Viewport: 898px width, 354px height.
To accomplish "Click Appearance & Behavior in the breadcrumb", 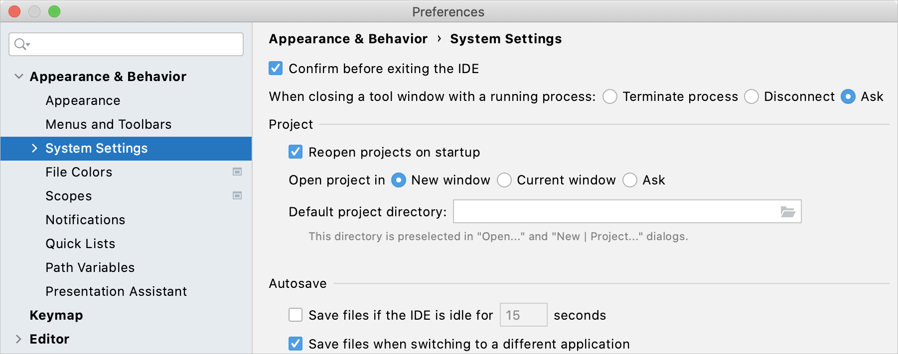I will click(x=348, y=38).
